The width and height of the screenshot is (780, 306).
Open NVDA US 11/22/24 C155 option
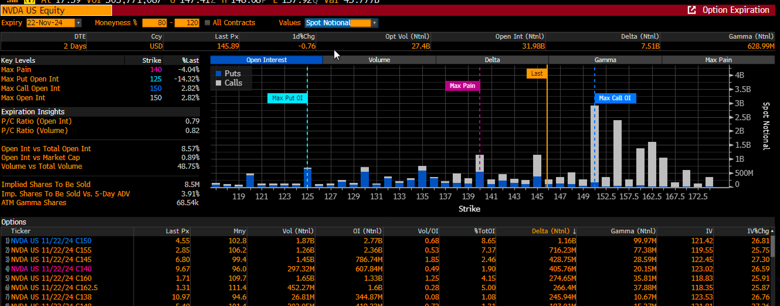pyautogui.click(x=51, y=250)
